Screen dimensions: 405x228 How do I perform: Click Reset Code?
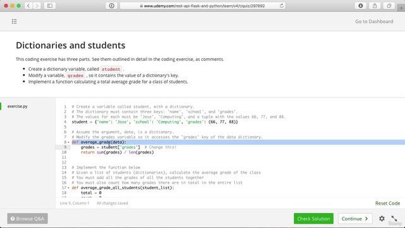click(x=387, y=203)
